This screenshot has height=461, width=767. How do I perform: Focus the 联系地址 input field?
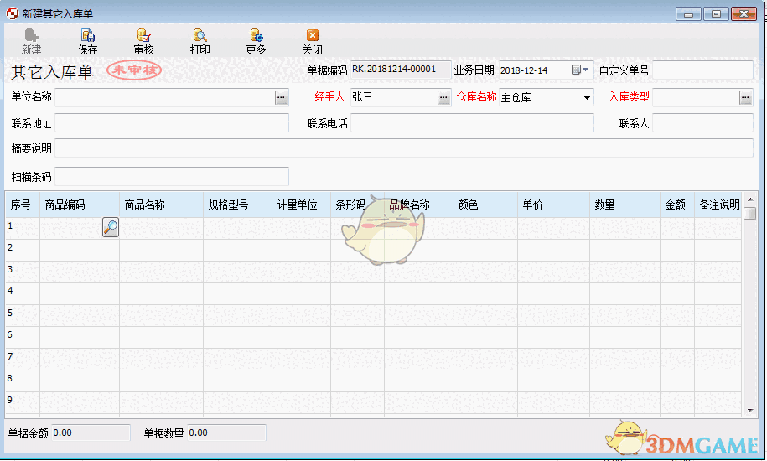[172, 123]
